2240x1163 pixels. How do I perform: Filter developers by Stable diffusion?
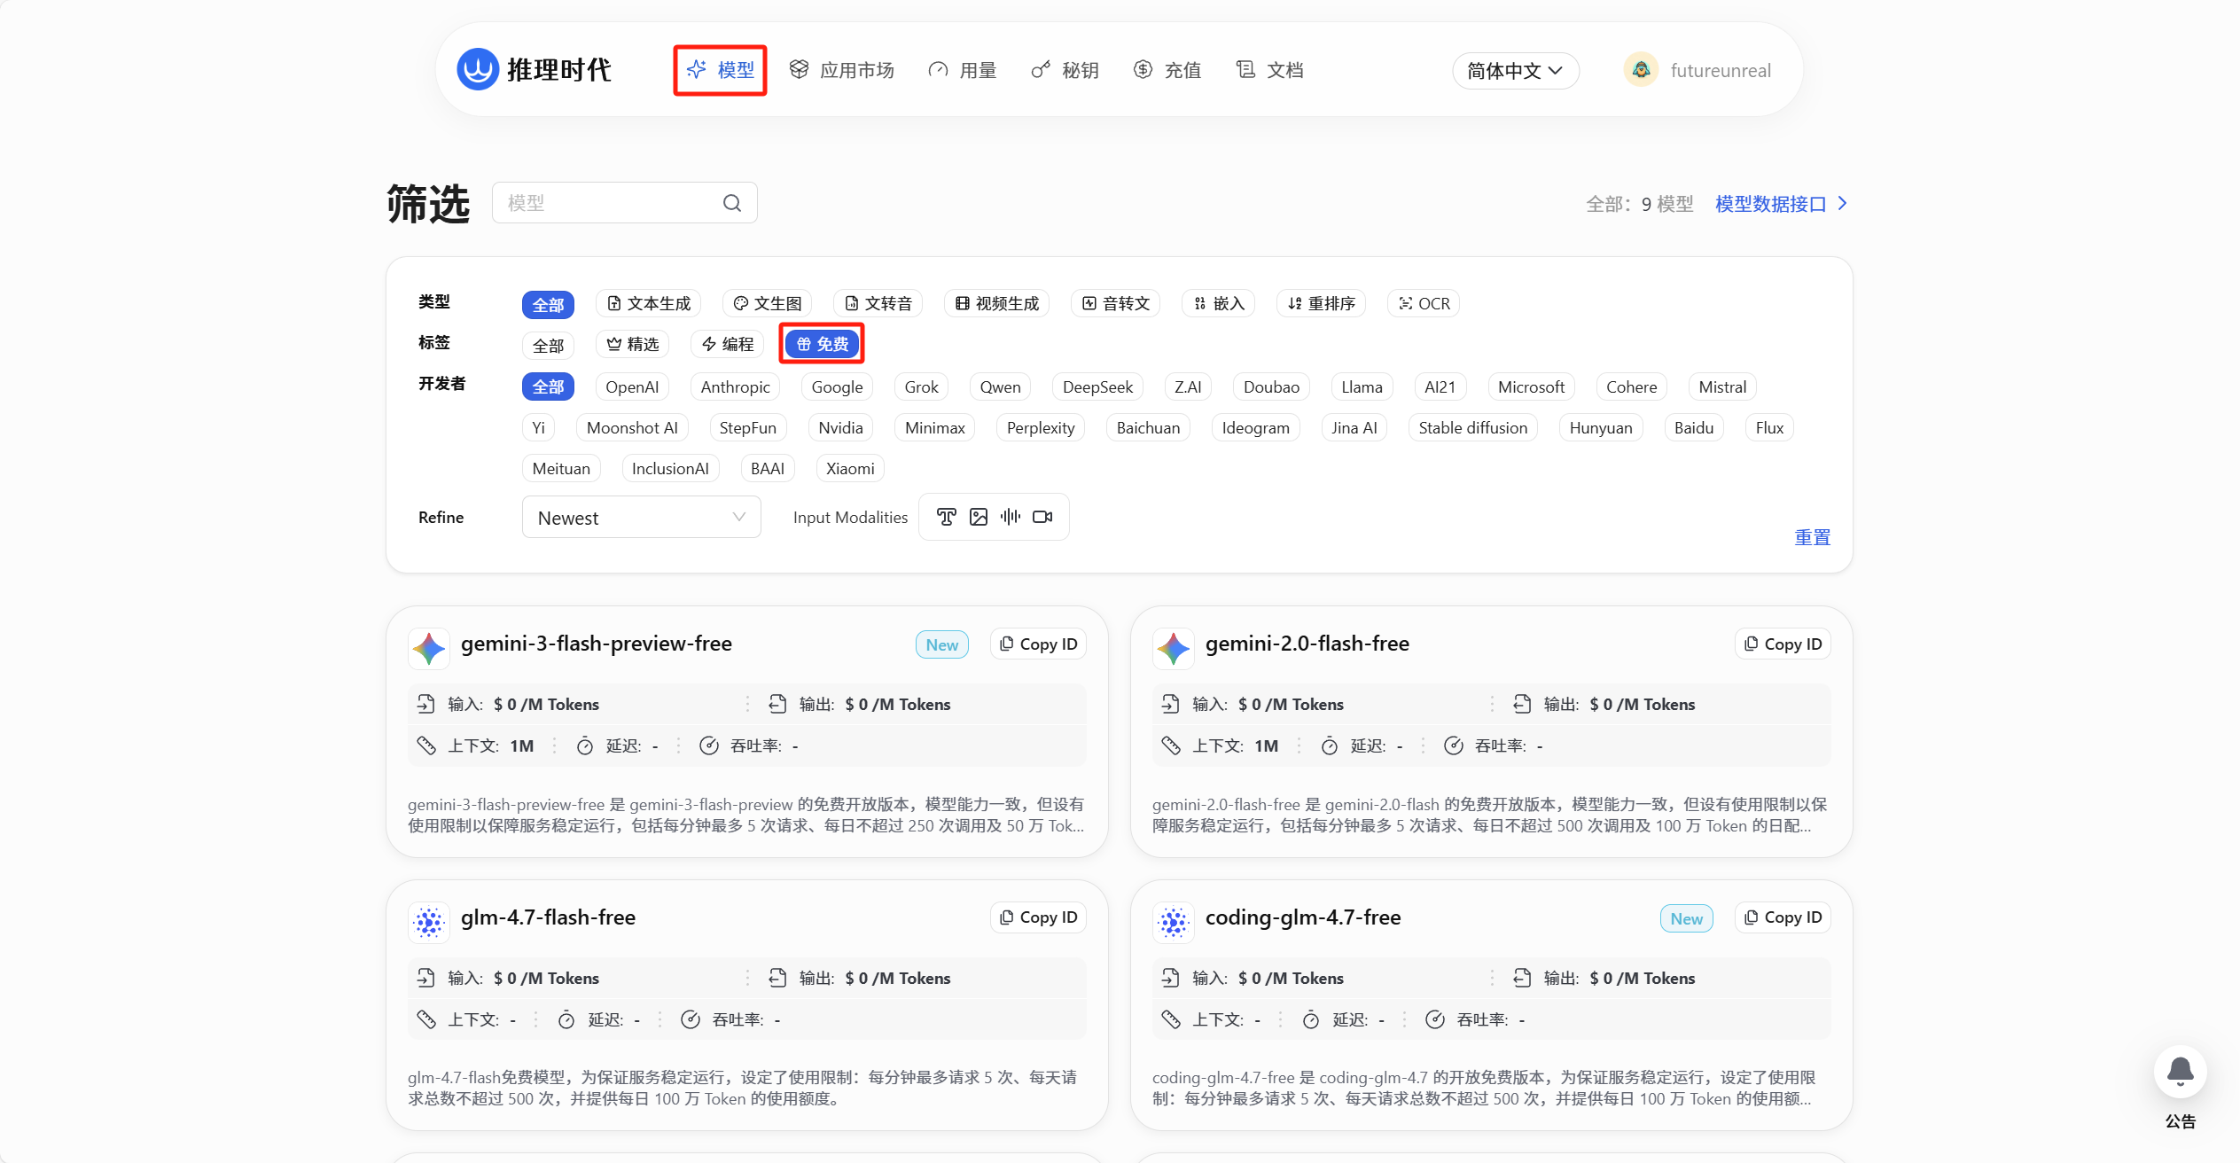[x=1473, y=428]
